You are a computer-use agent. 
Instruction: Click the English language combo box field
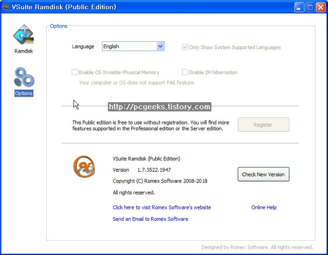pos(133,47)
